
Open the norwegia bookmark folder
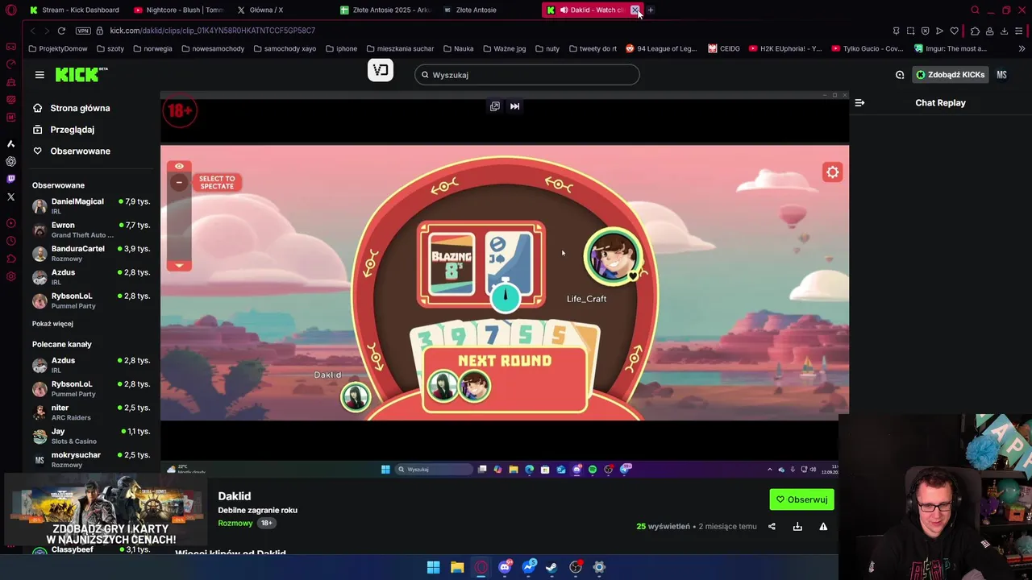coord(152,48)
